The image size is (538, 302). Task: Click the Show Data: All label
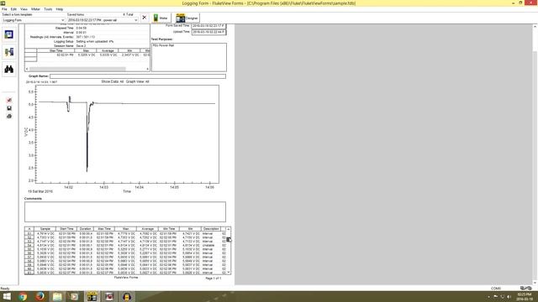[112, 82]
